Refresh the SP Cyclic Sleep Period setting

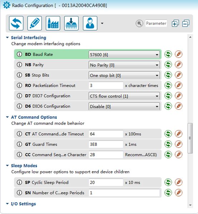[x=168, y=182]
